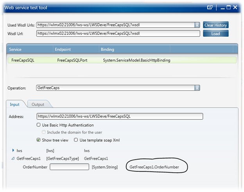Collapse the GetFreeCaps1 tree node
244x192 pixels.
click(x=13, y=158)
